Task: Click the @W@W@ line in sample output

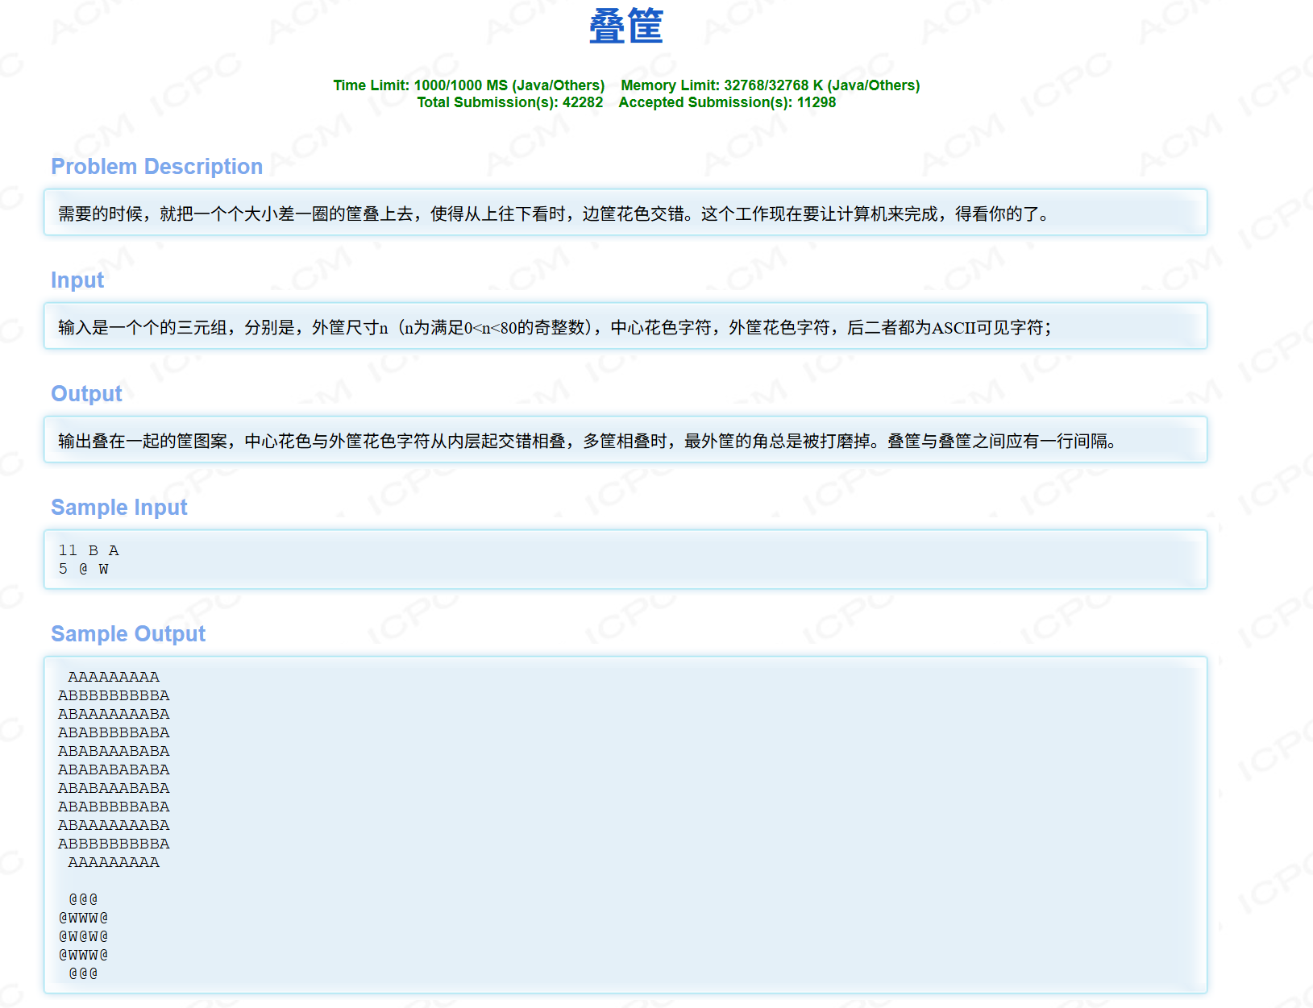Action: pyautogui.click(x=83, y=935)
